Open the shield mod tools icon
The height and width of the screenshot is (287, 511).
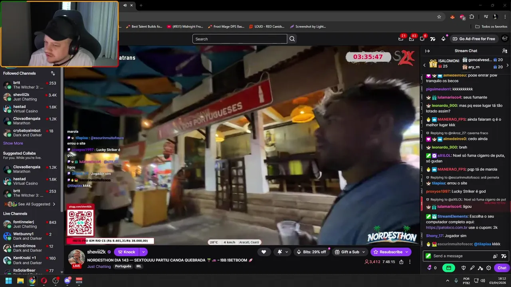pyautogui.click(x=463, y=268)
